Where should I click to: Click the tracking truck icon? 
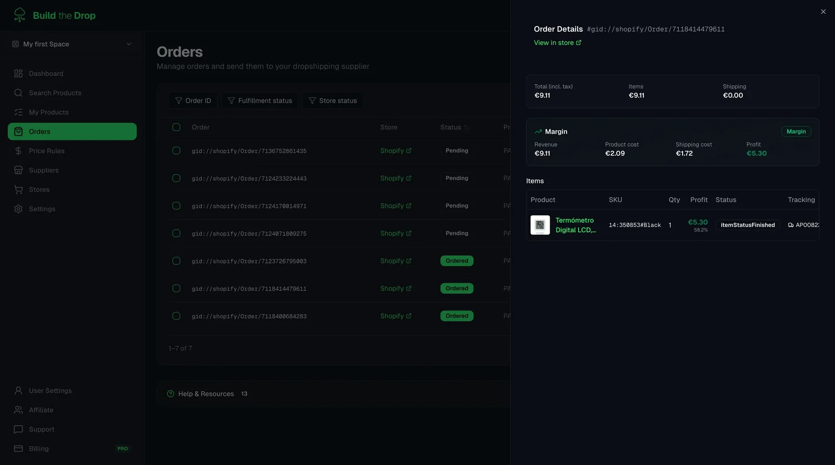(791, 225)
